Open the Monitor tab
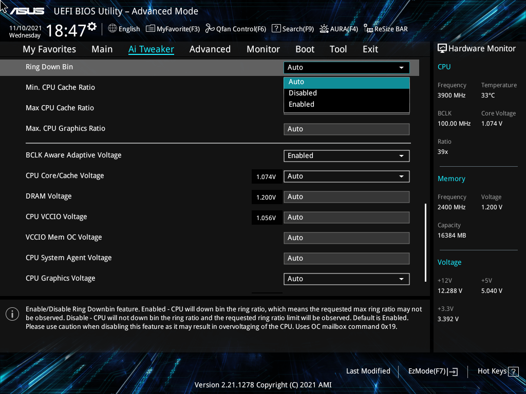 click(x=263, y=49)
